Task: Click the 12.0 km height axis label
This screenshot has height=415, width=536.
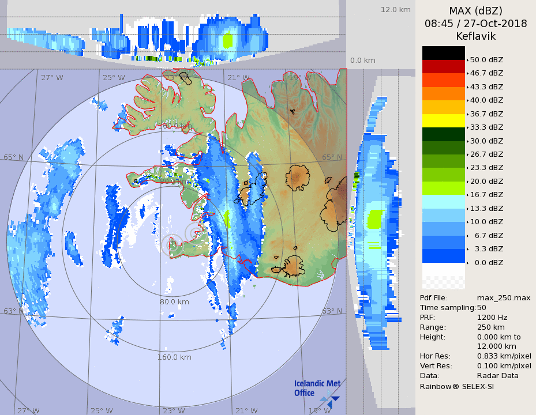Action: (395, 10)
